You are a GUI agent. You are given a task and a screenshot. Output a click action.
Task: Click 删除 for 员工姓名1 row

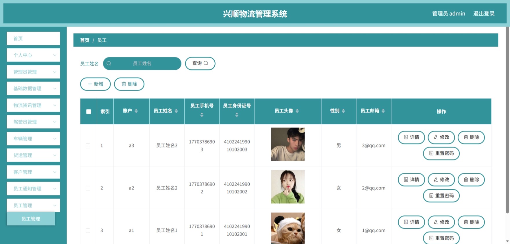point(471,222)
